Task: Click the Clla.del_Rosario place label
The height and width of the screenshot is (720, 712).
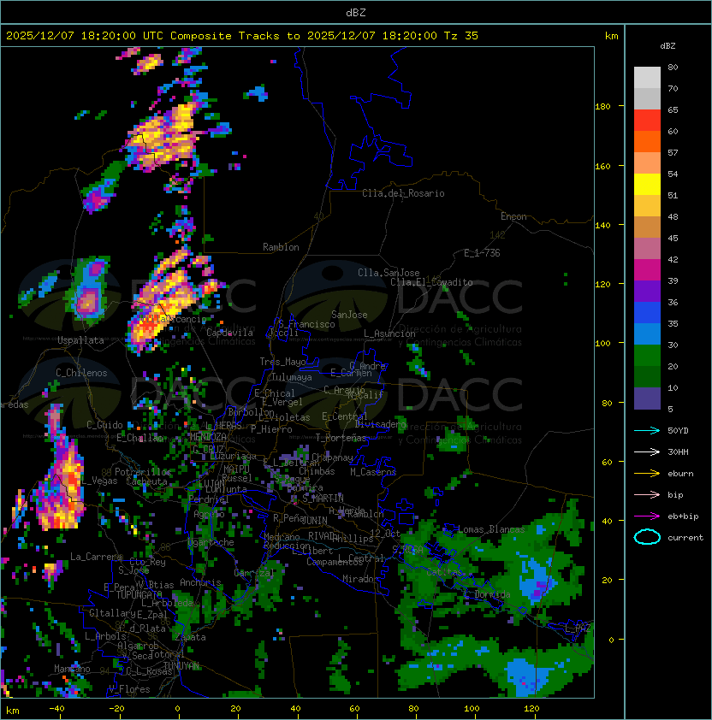Action: [x=403, y=193]
